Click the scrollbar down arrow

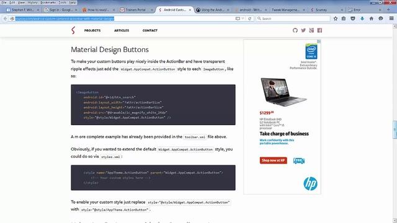(x=395, y=221)
